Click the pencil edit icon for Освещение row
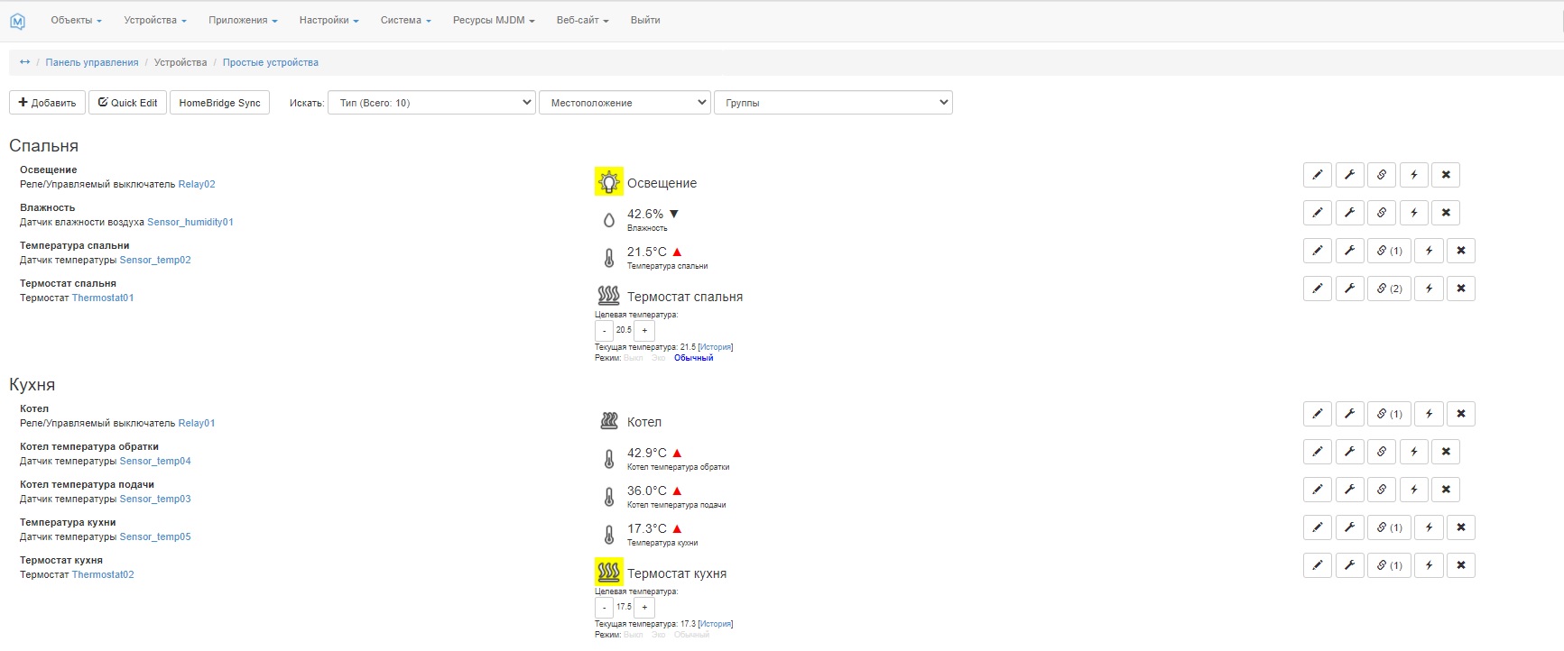The width and height of the screenshot is (1564, 651). click(1318, 175)
